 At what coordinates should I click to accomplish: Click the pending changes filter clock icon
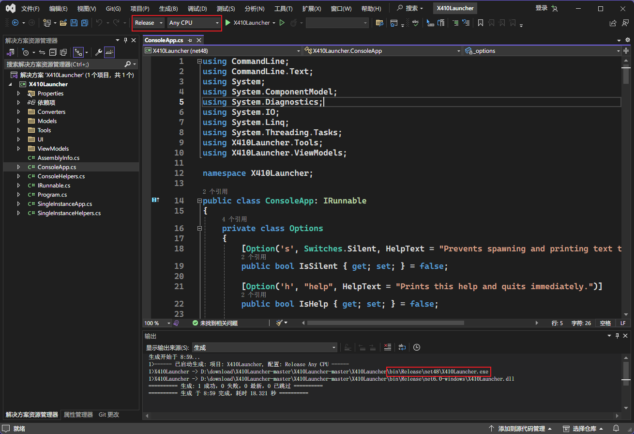[x=26, y=52]
